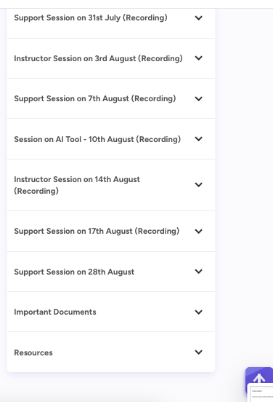Click the purple scroll-to-top arrow button
The width and height of the screenshot is (273, 402).
pos(259,378)
